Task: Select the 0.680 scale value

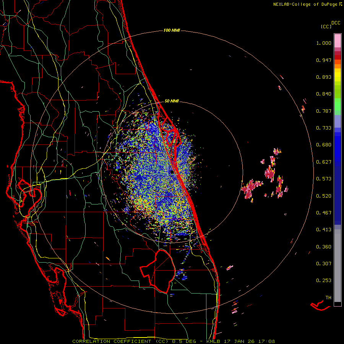Action: click(x=324, y=145)
